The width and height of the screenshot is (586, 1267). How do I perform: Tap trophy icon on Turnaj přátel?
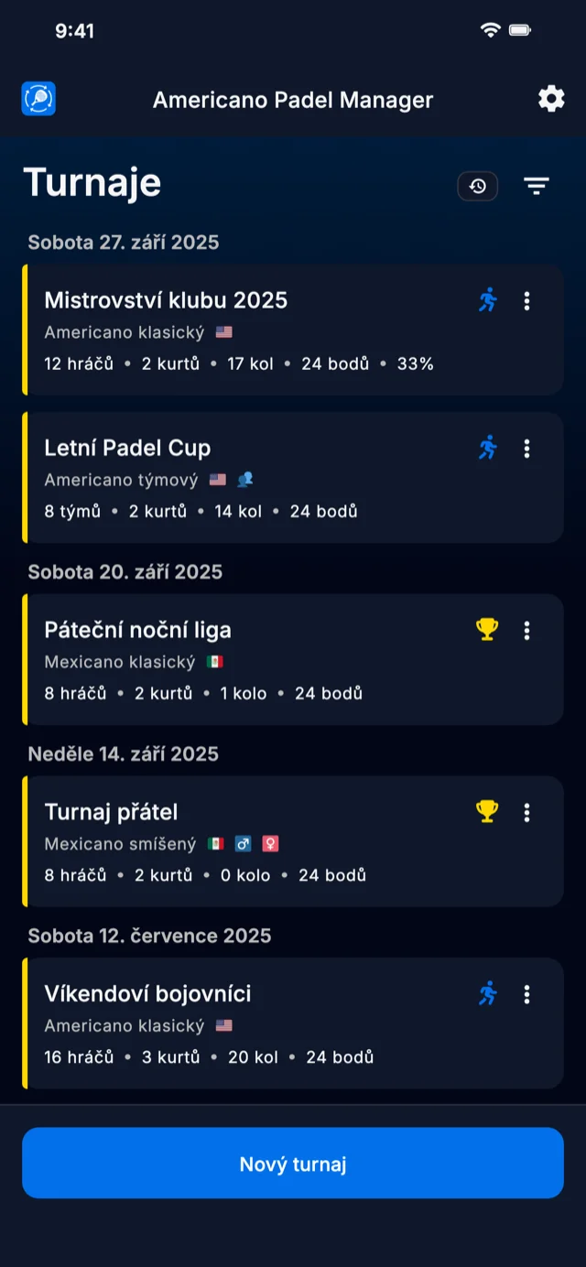click(x=487, y=812)
